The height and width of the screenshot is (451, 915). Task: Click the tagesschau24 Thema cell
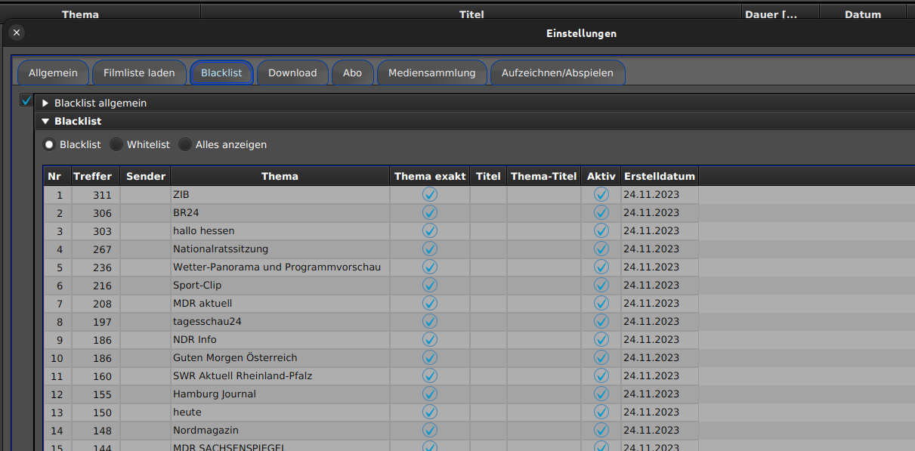(280, 321)
